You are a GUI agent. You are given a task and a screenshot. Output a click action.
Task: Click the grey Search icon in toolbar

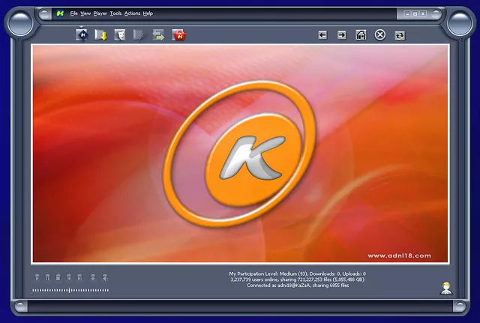[x=138, y=34]
